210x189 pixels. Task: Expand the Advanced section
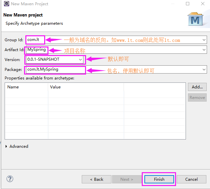point(6,146)
